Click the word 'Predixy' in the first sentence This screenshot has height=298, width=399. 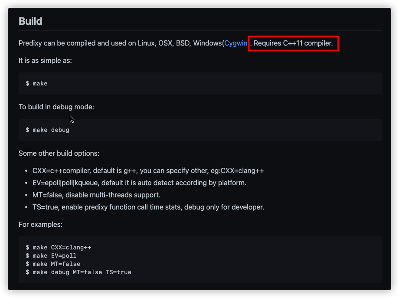30,43
